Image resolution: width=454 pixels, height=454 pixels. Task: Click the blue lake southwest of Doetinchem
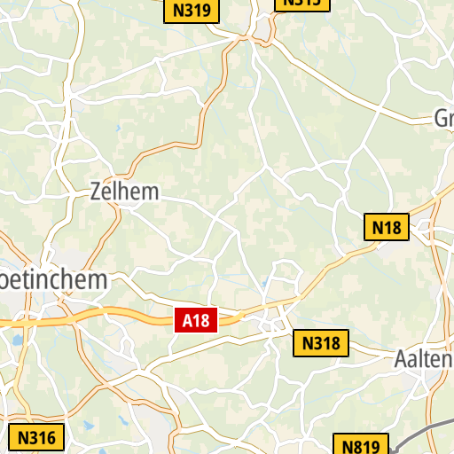[18, 340]
